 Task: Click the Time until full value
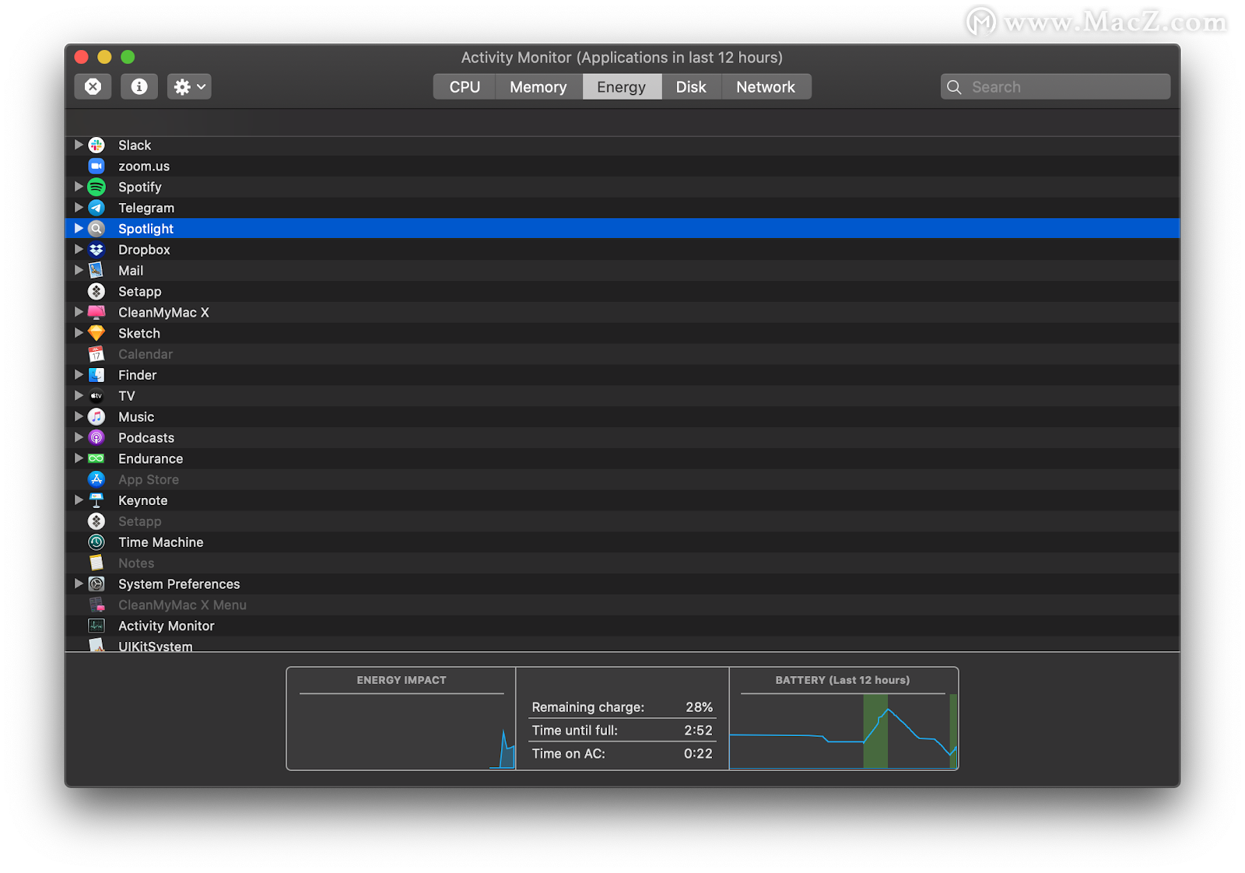click(x=698, y=731)
